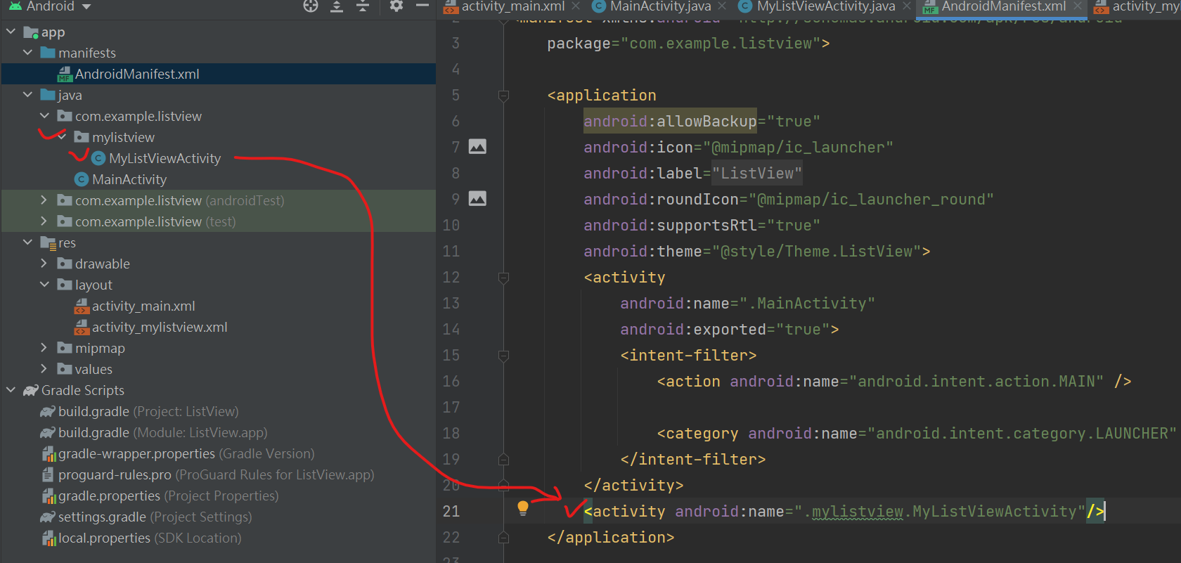Close the MainActivity.java tab
1181x563 pixels.
(x=722, y=6)
